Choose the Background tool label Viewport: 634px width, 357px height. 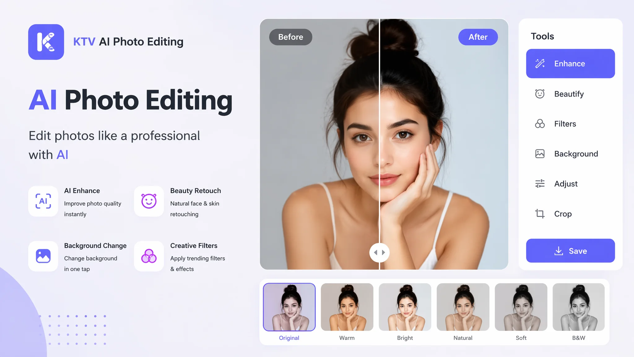click(576, 154)
